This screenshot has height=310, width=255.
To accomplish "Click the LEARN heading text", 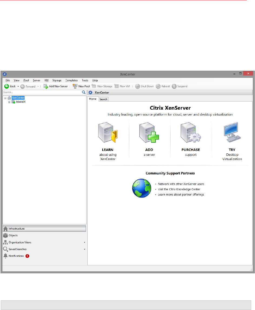I will (108, 150).
